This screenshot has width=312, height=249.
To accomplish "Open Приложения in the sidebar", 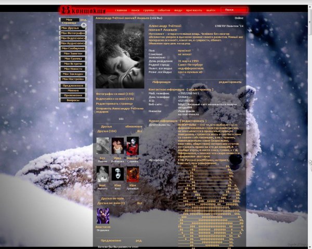I will coord(73,95).
